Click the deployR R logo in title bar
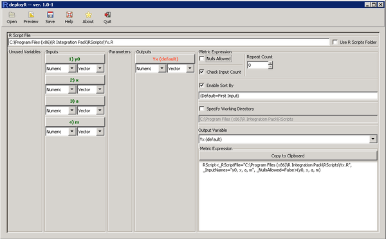This screenshot has width=386, height=239. (5, 4)
